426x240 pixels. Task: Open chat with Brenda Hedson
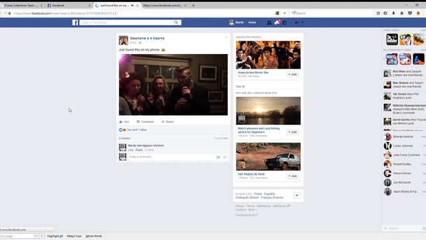click(404, 137)
